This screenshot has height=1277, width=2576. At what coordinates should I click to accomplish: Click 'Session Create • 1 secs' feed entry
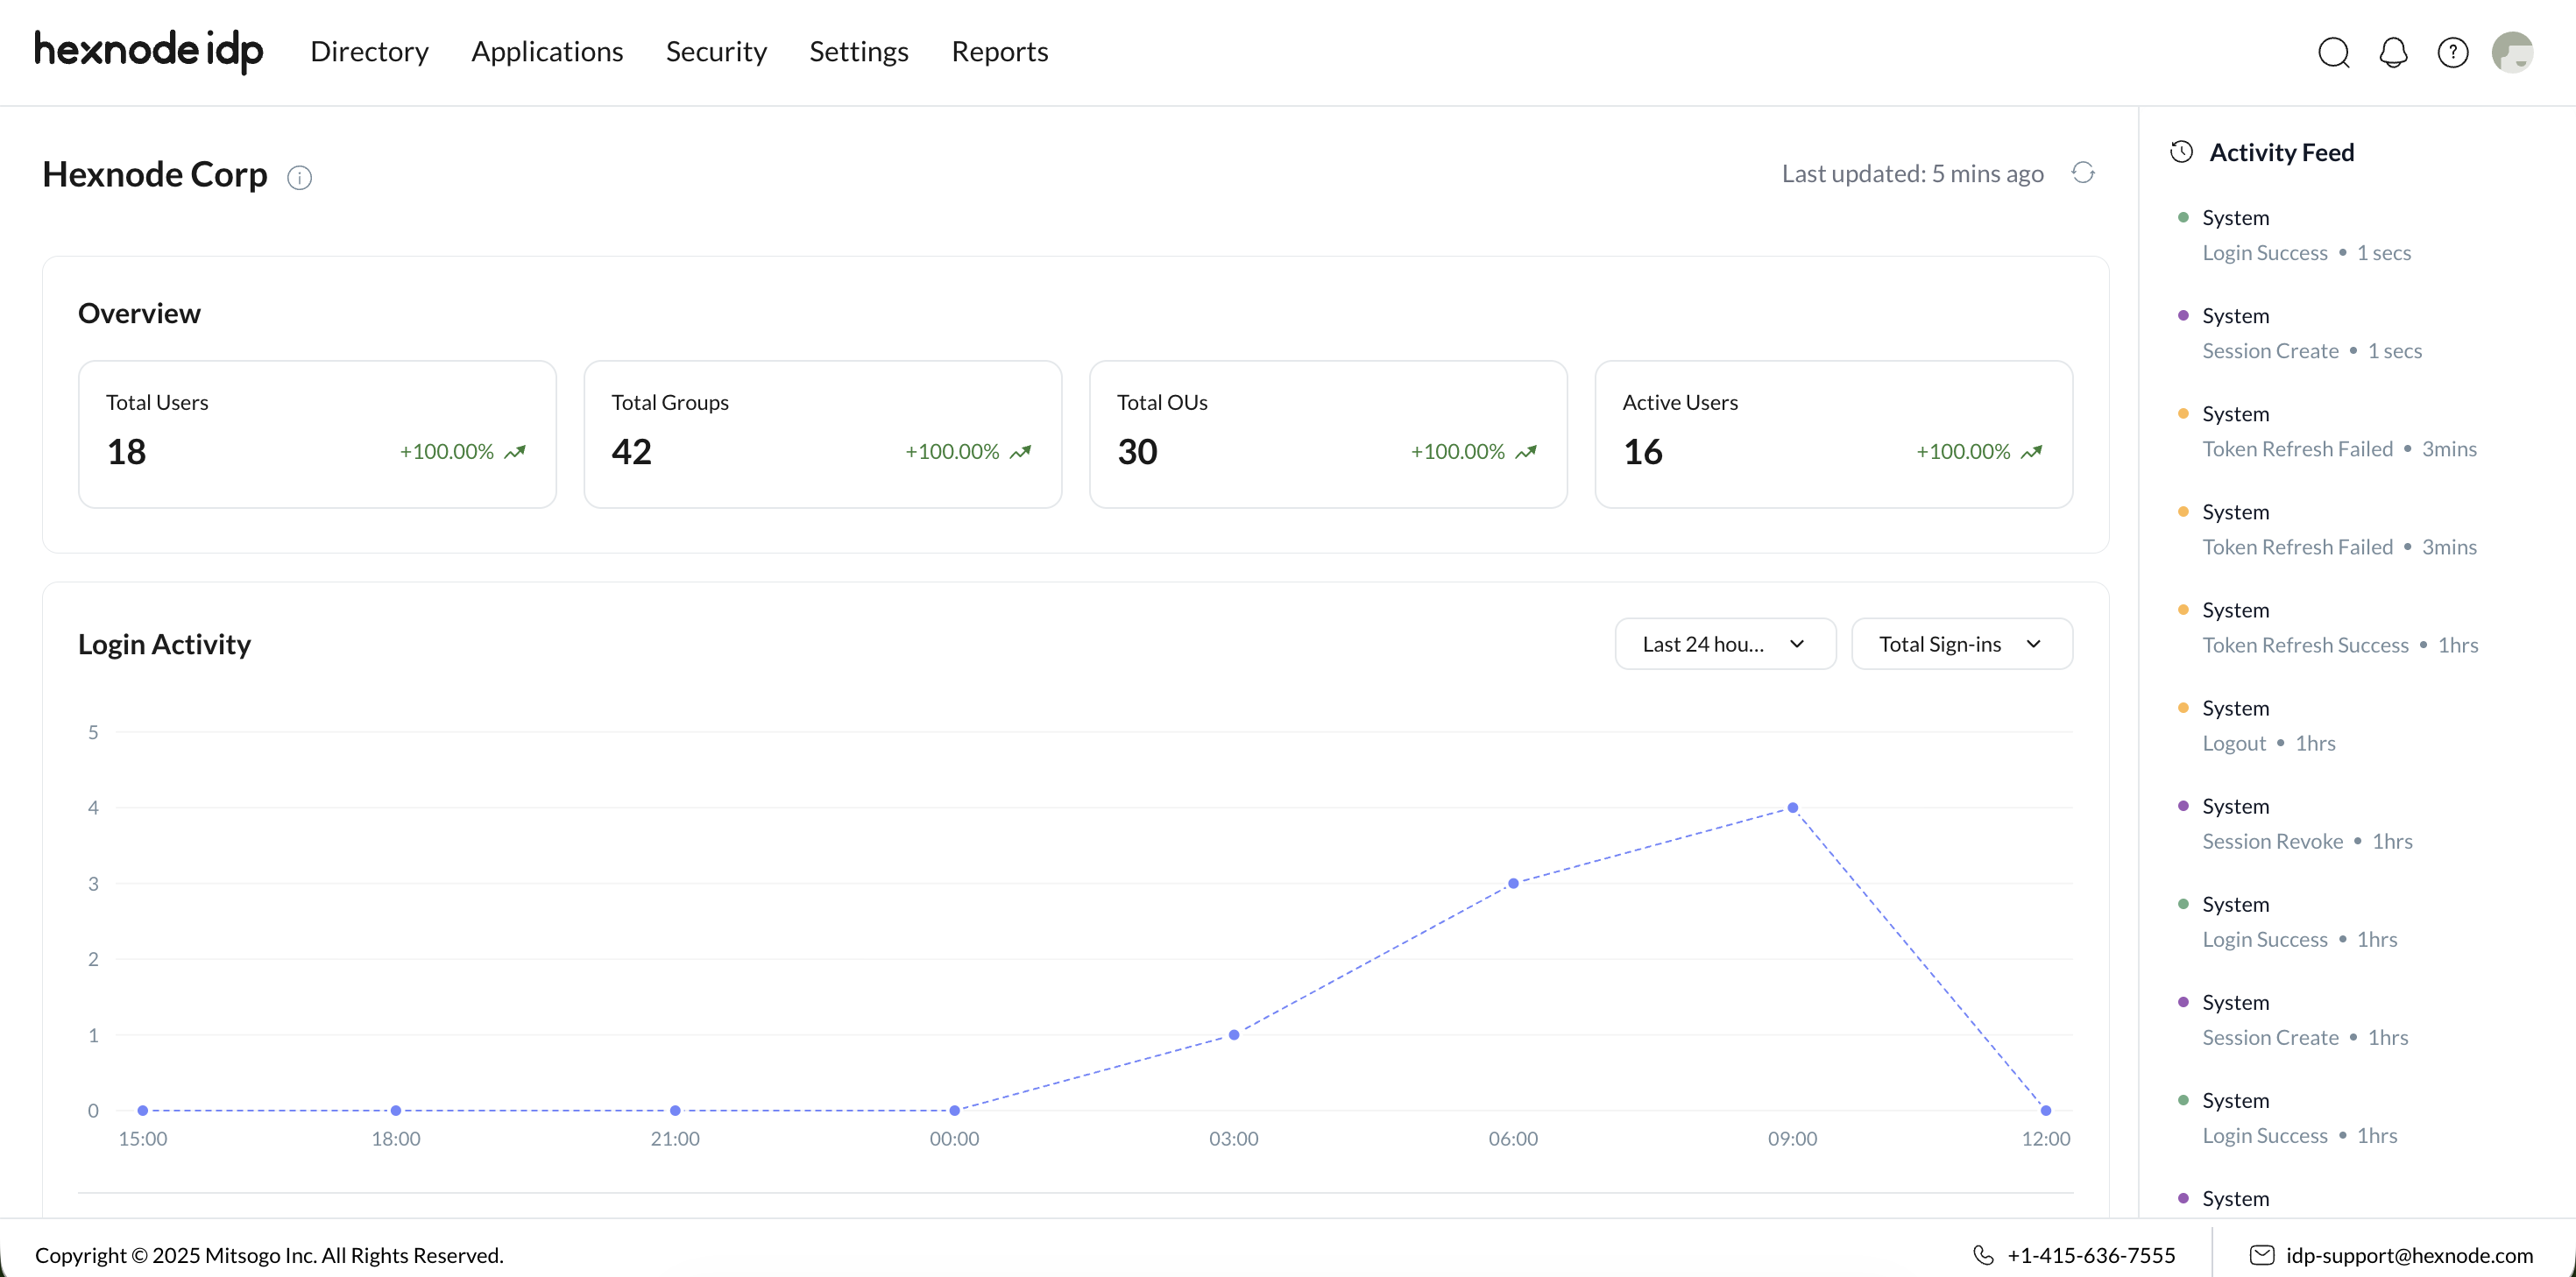click(x=2312, y=351)
